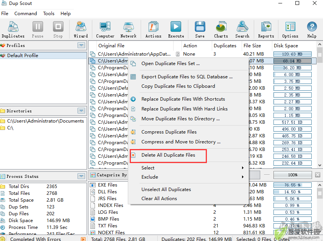This screenshot has height=241, width=323.
Task: Expand the Profiles panel dropdown arrow
Action: tap(81, 45)
